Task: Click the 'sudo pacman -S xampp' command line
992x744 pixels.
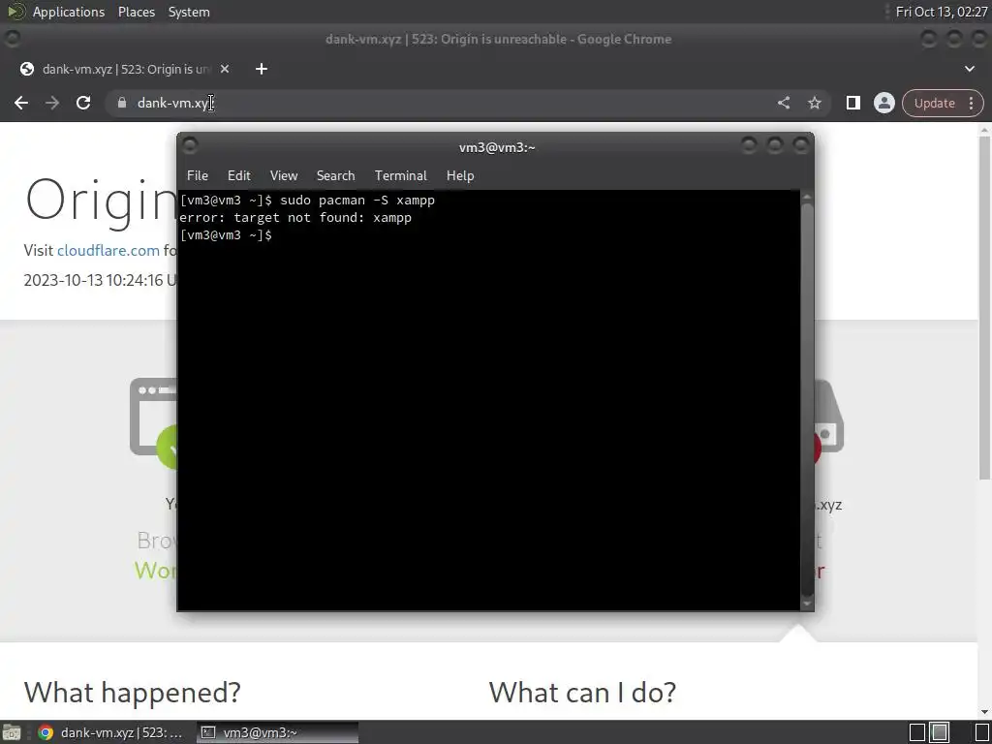Action: click(x=357, y=201)
